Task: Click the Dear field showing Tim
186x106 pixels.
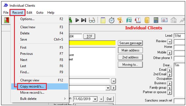Action: point(179,80)
